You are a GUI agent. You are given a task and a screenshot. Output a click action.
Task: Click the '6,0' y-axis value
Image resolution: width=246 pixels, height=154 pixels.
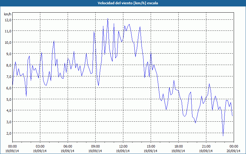pos(9,88)
